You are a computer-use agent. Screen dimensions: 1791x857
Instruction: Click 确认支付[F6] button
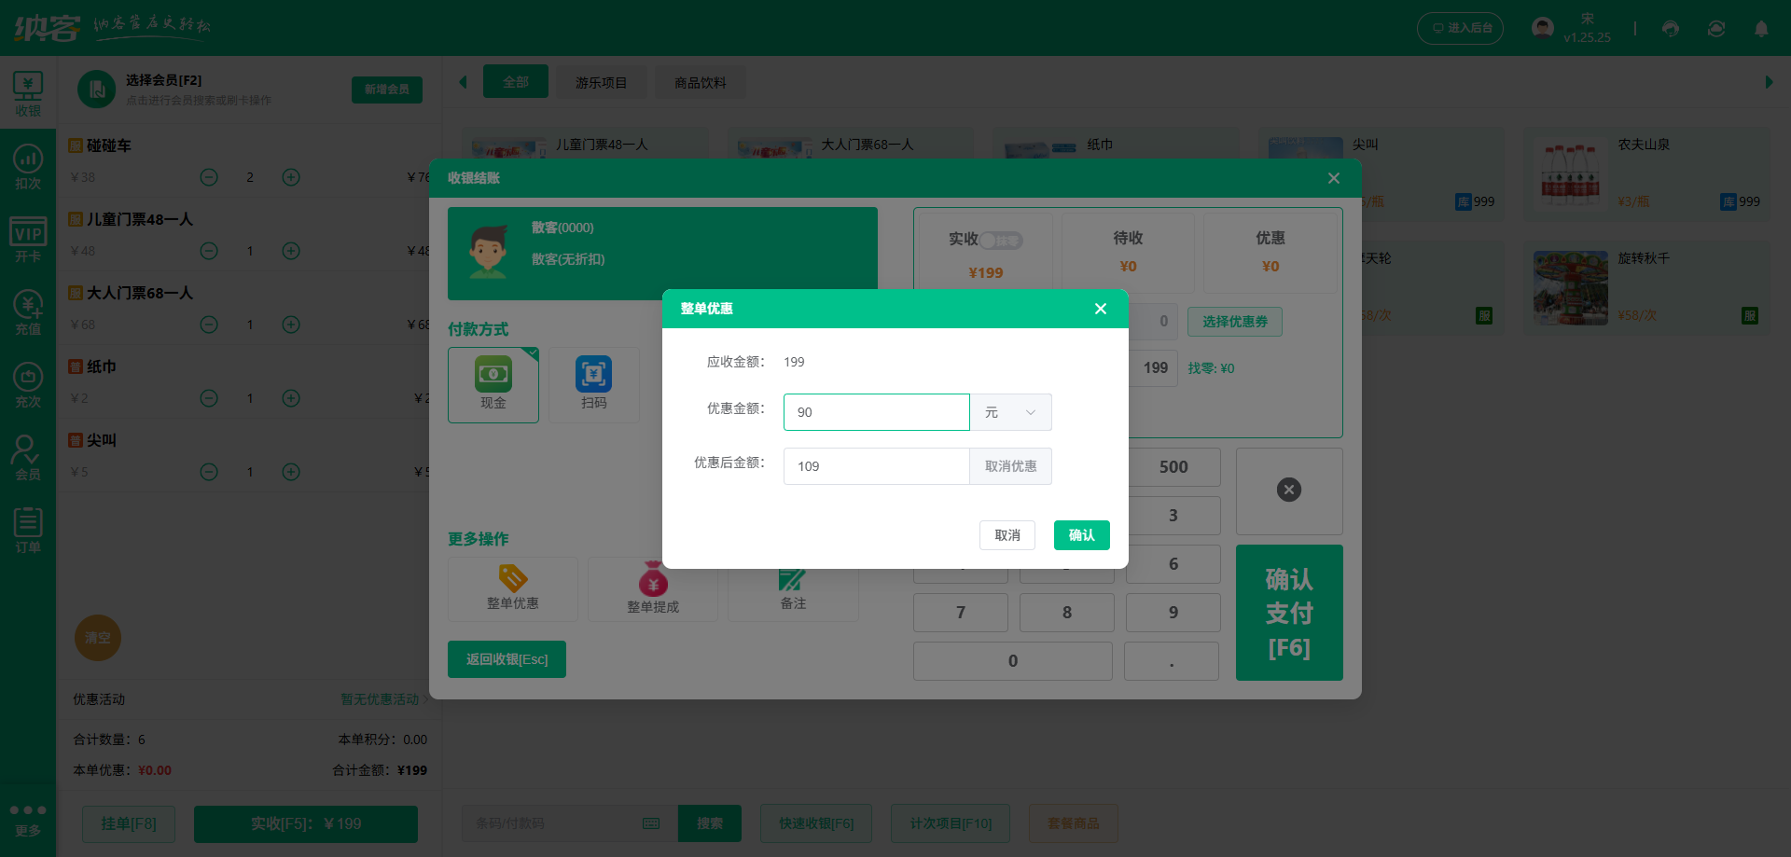(1289, 613)
